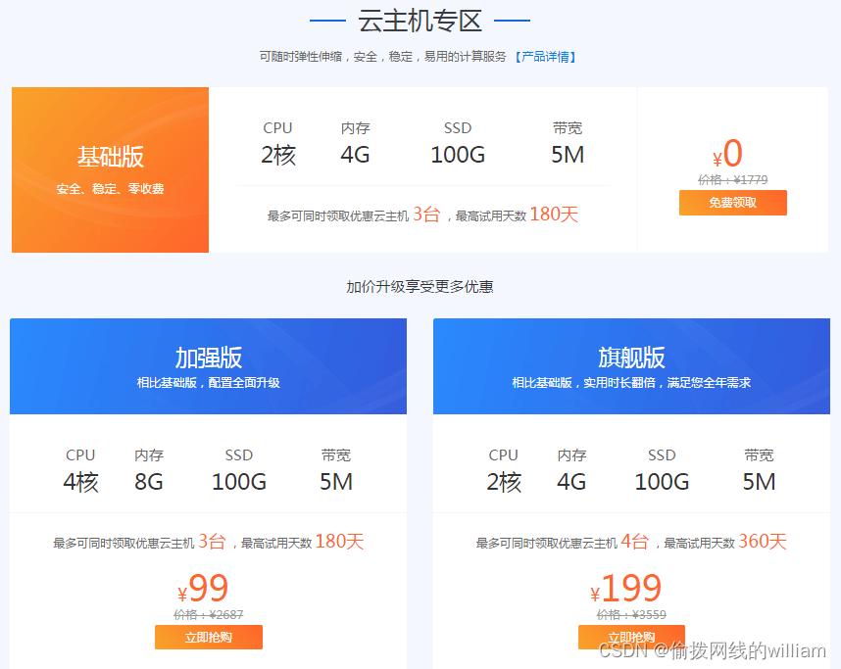Click the struck-through 价格：¥2687 text
This screenshot has height=669, width=841.
coord(209,614)
